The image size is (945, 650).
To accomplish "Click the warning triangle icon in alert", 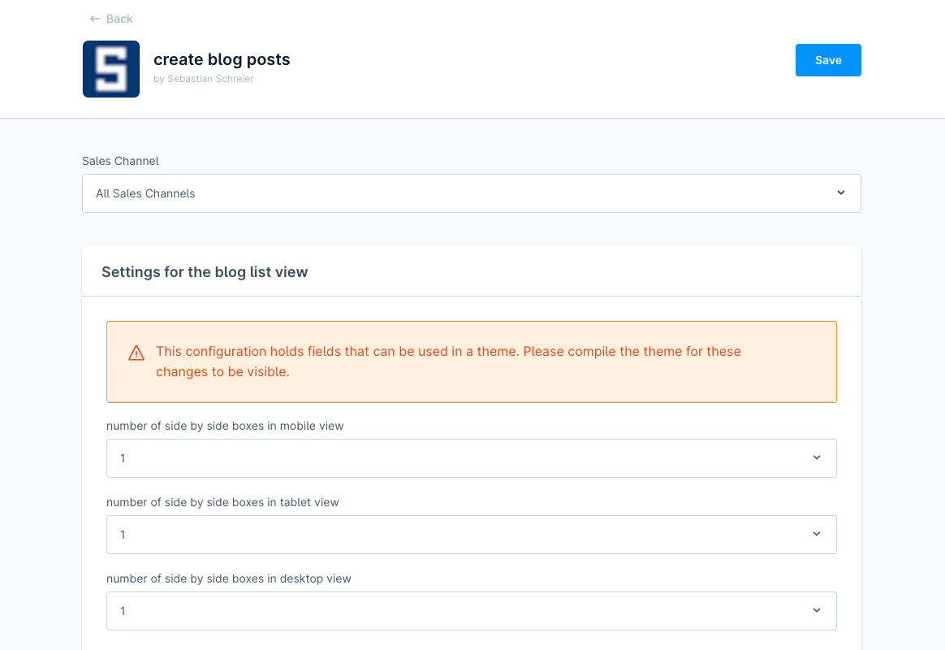I will (x=136, y=353).
